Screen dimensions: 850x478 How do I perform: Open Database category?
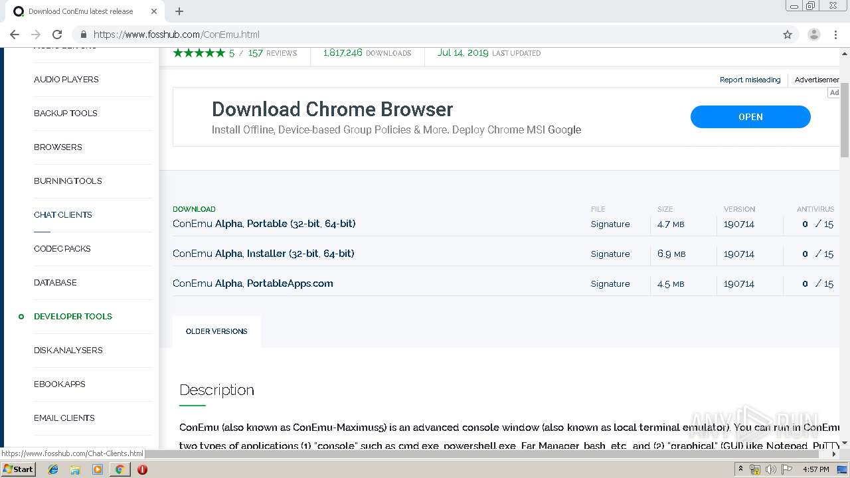(x=55, y=282)
